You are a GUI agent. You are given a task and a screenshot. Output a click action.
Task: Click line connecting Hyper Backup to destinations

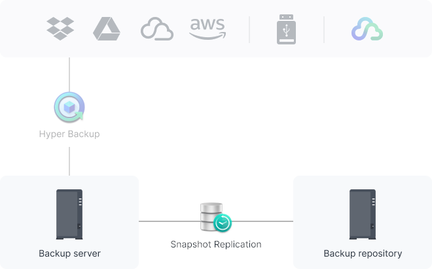[69, 74]
